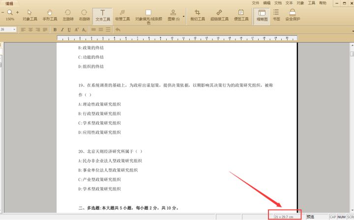
Task: Open the 文件 menu
Action: 255,3
